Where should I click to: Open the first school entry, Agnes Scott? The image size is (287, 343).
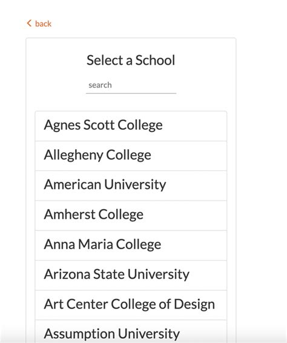pyautogui.click(x=131, y=126)
